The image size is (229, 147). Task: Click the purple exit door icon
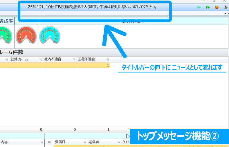(x=226, y=8)
